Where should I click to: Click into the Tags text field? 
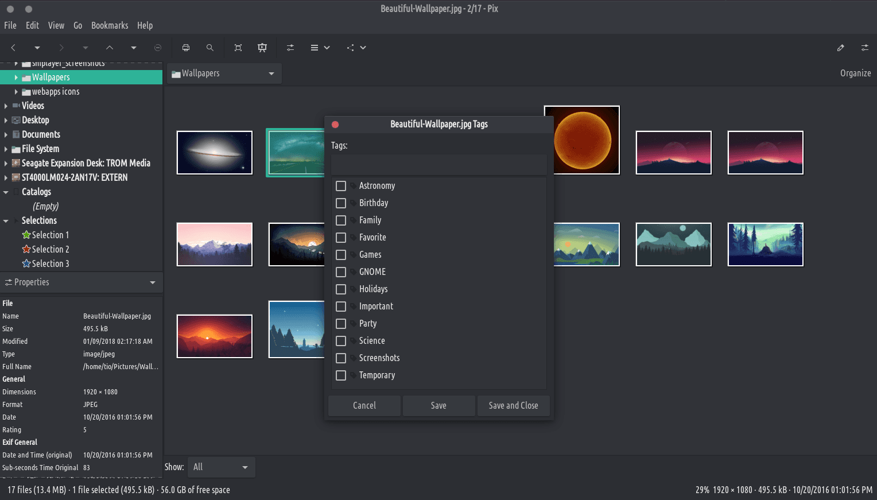[438, 165]
